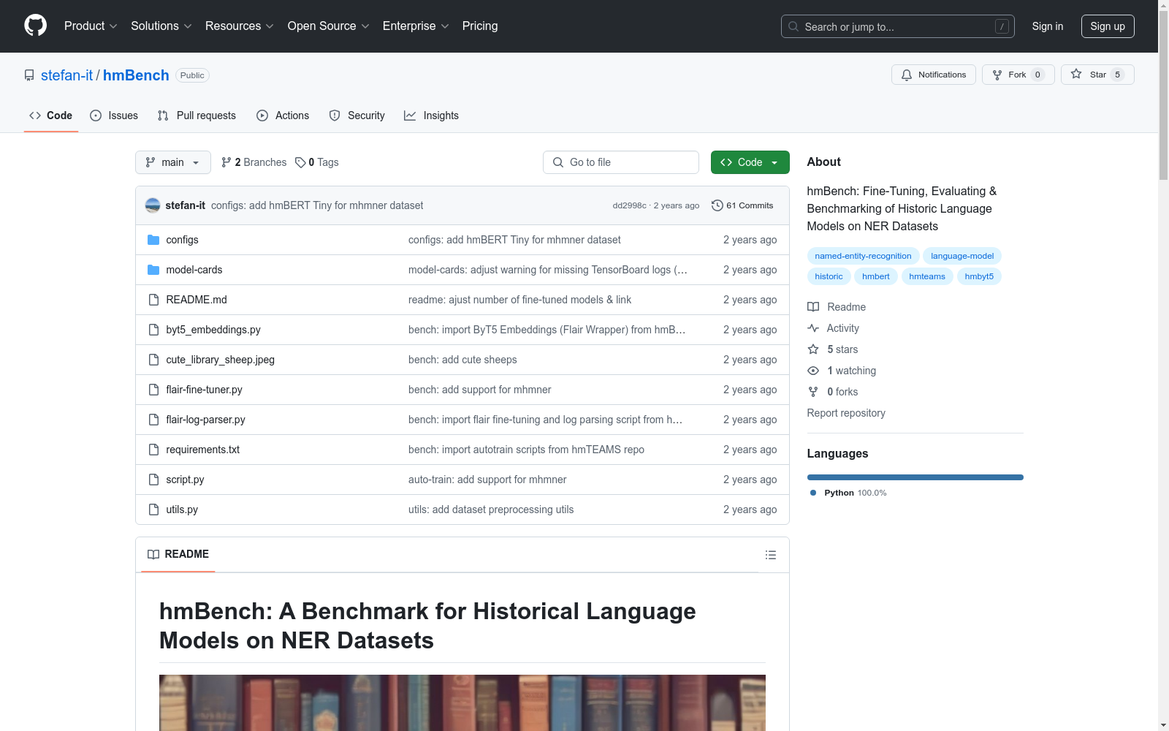Click the model-cards folder icon
This screenshot has width=1169, height=731.
click(x=153, y=270)
